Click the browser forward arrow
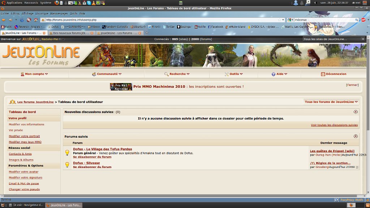The width and height of the screenshot is (370, 208). click(10, 20)
